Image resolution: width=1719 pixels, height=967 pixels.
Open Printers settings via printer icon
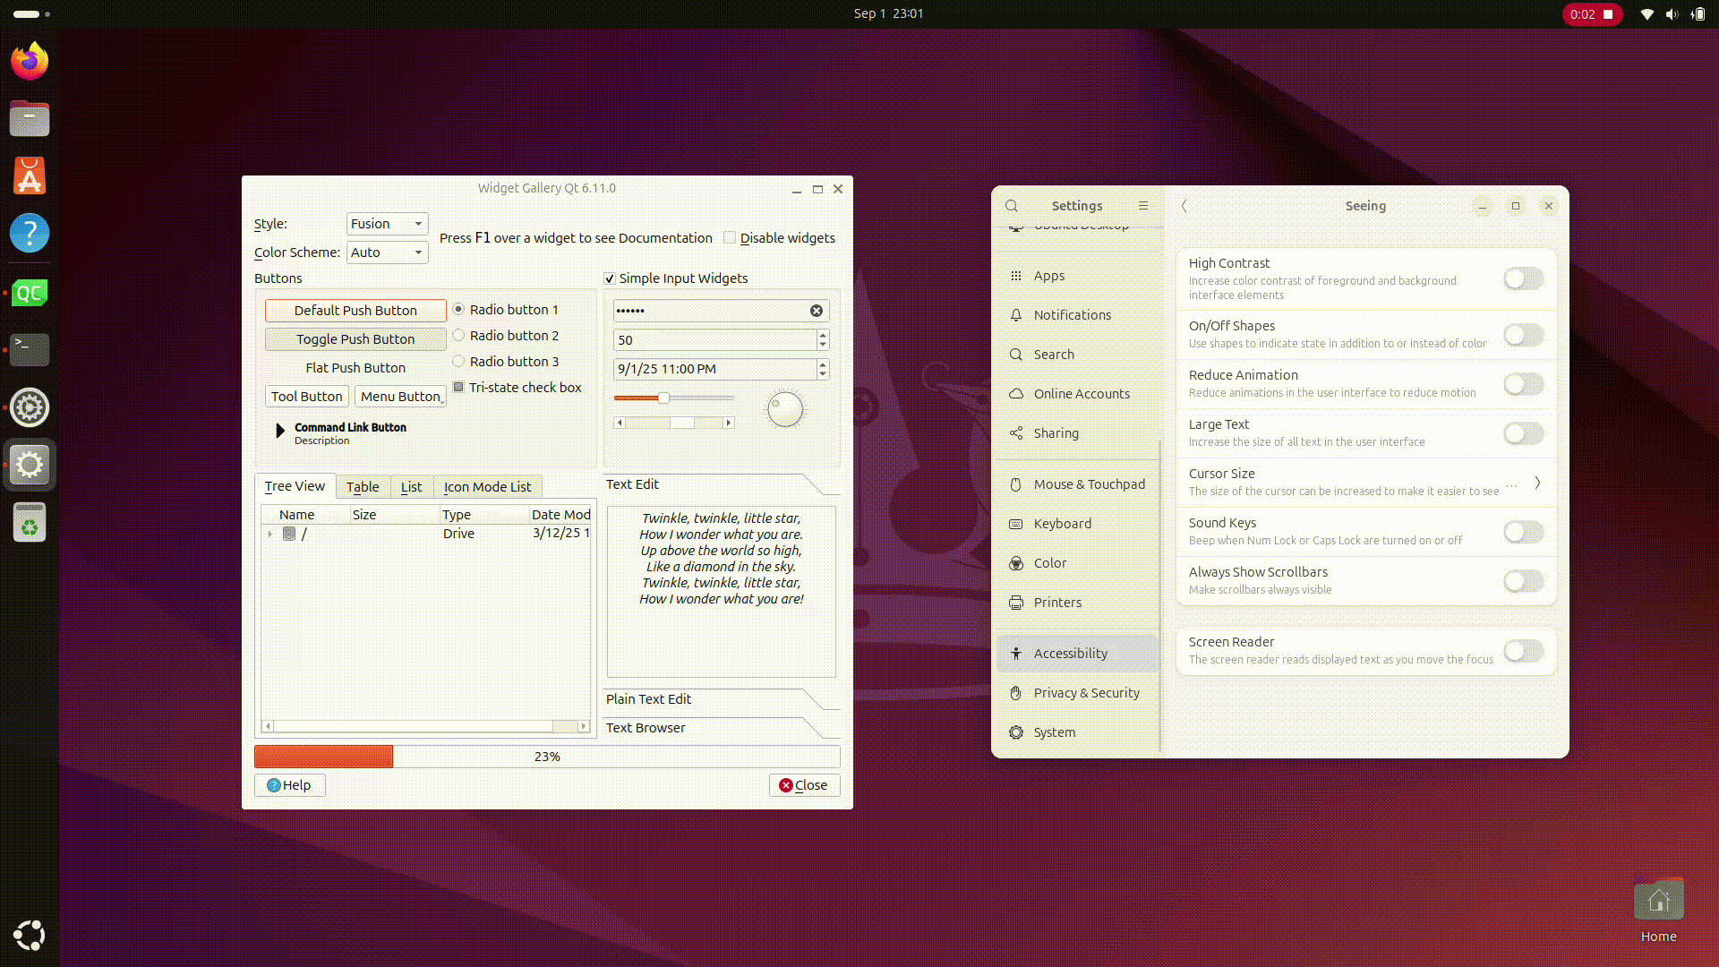tap(1015, 603)
